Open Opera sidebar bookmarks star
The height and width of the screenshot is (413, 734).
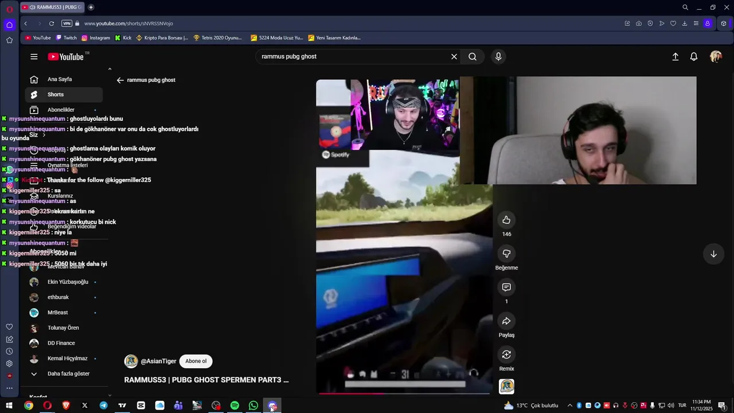pyautogui.click(x=9, y=40)
